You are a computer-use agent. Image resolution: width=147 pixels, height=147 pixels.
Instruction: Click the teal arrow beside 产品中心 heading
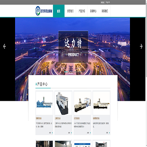click(36, 85)
